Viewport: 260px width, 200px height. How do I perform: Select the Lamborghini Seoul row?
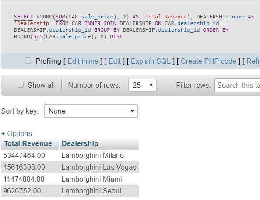[70, 191]
